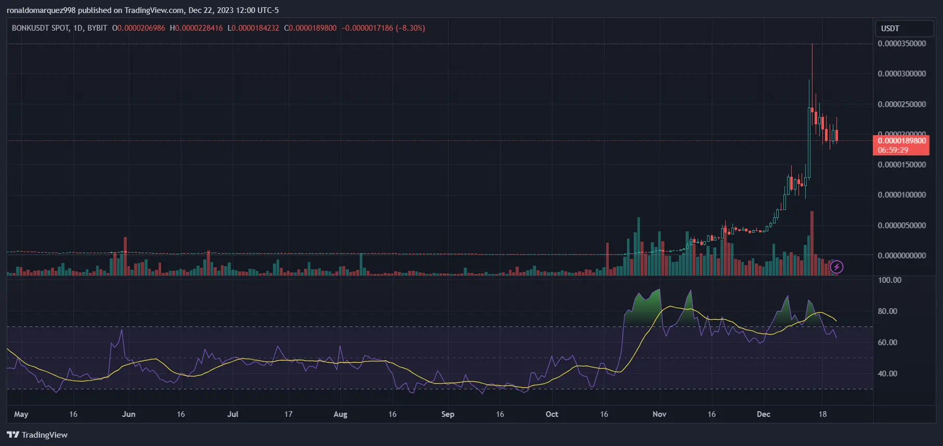Click the 0.0000100000 price axis label
Viewport: 943px width, 446px height.
pos(902,195)
